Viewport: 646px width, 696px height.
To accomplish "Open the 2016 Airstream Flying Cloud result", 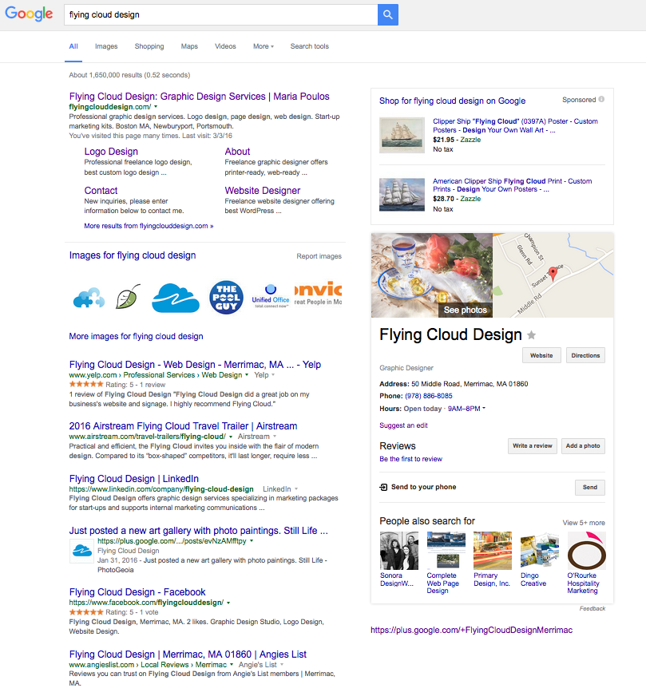I will tap(183, 426).
